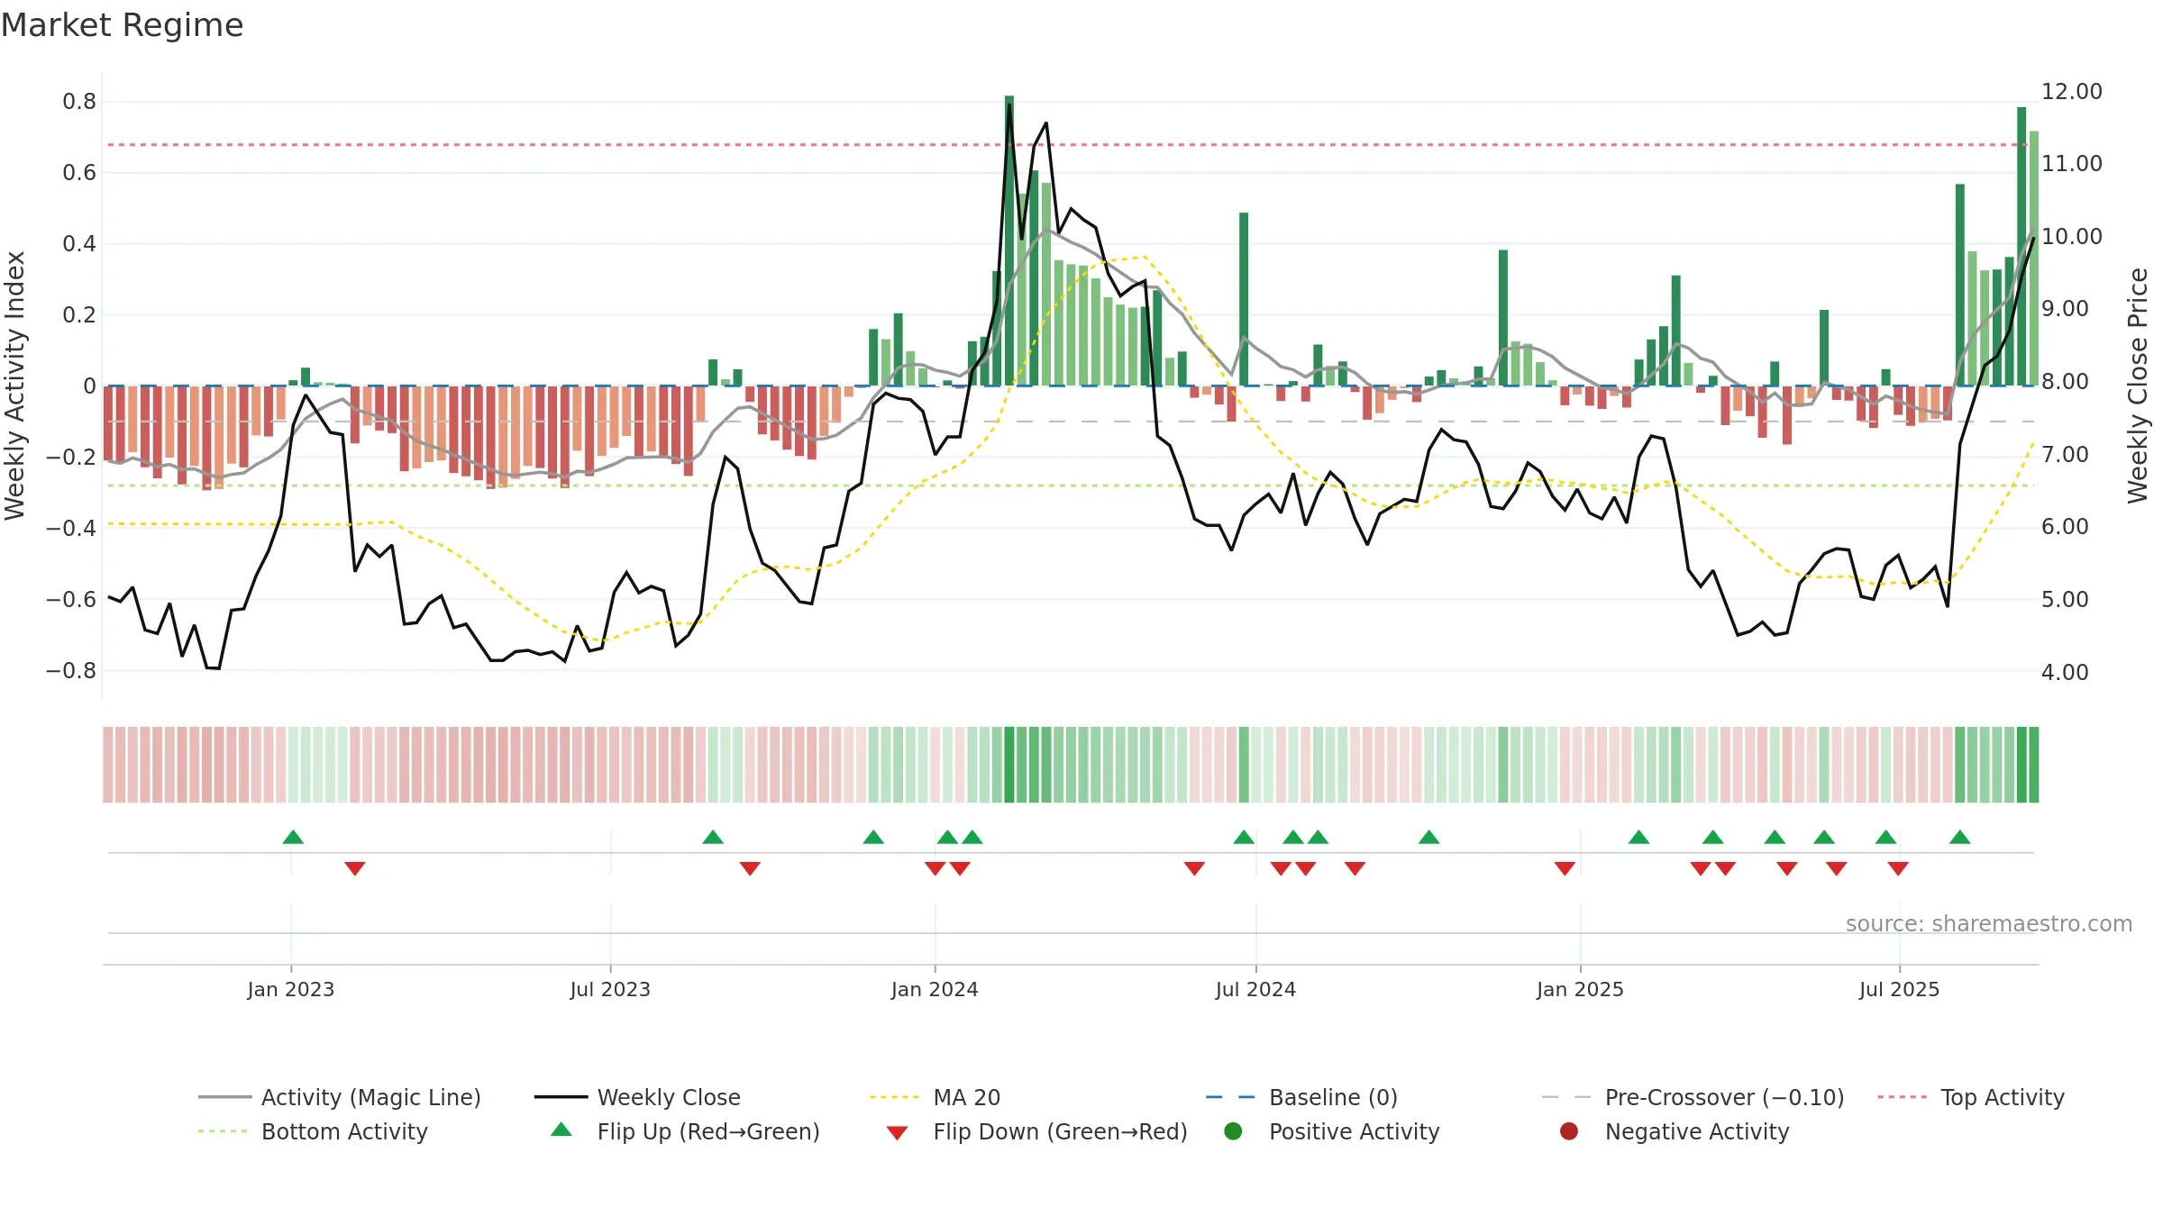The width and height of the screenshot is (2163, 1216).
Task: Click the −0.8 left axis tick label
Action: pos(71,670)
